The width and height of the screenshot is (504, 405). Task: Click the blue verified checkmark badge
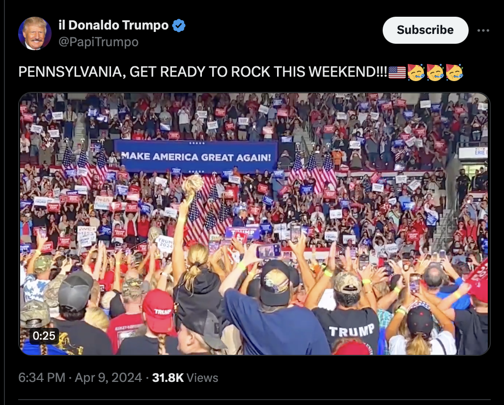pos(179,26)
